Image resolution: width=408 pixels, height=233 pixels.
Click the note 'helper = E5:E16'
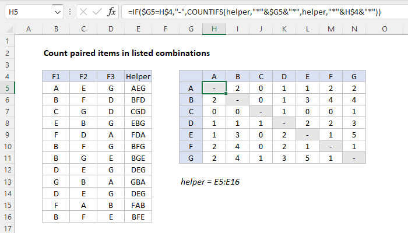coord(210,182)
